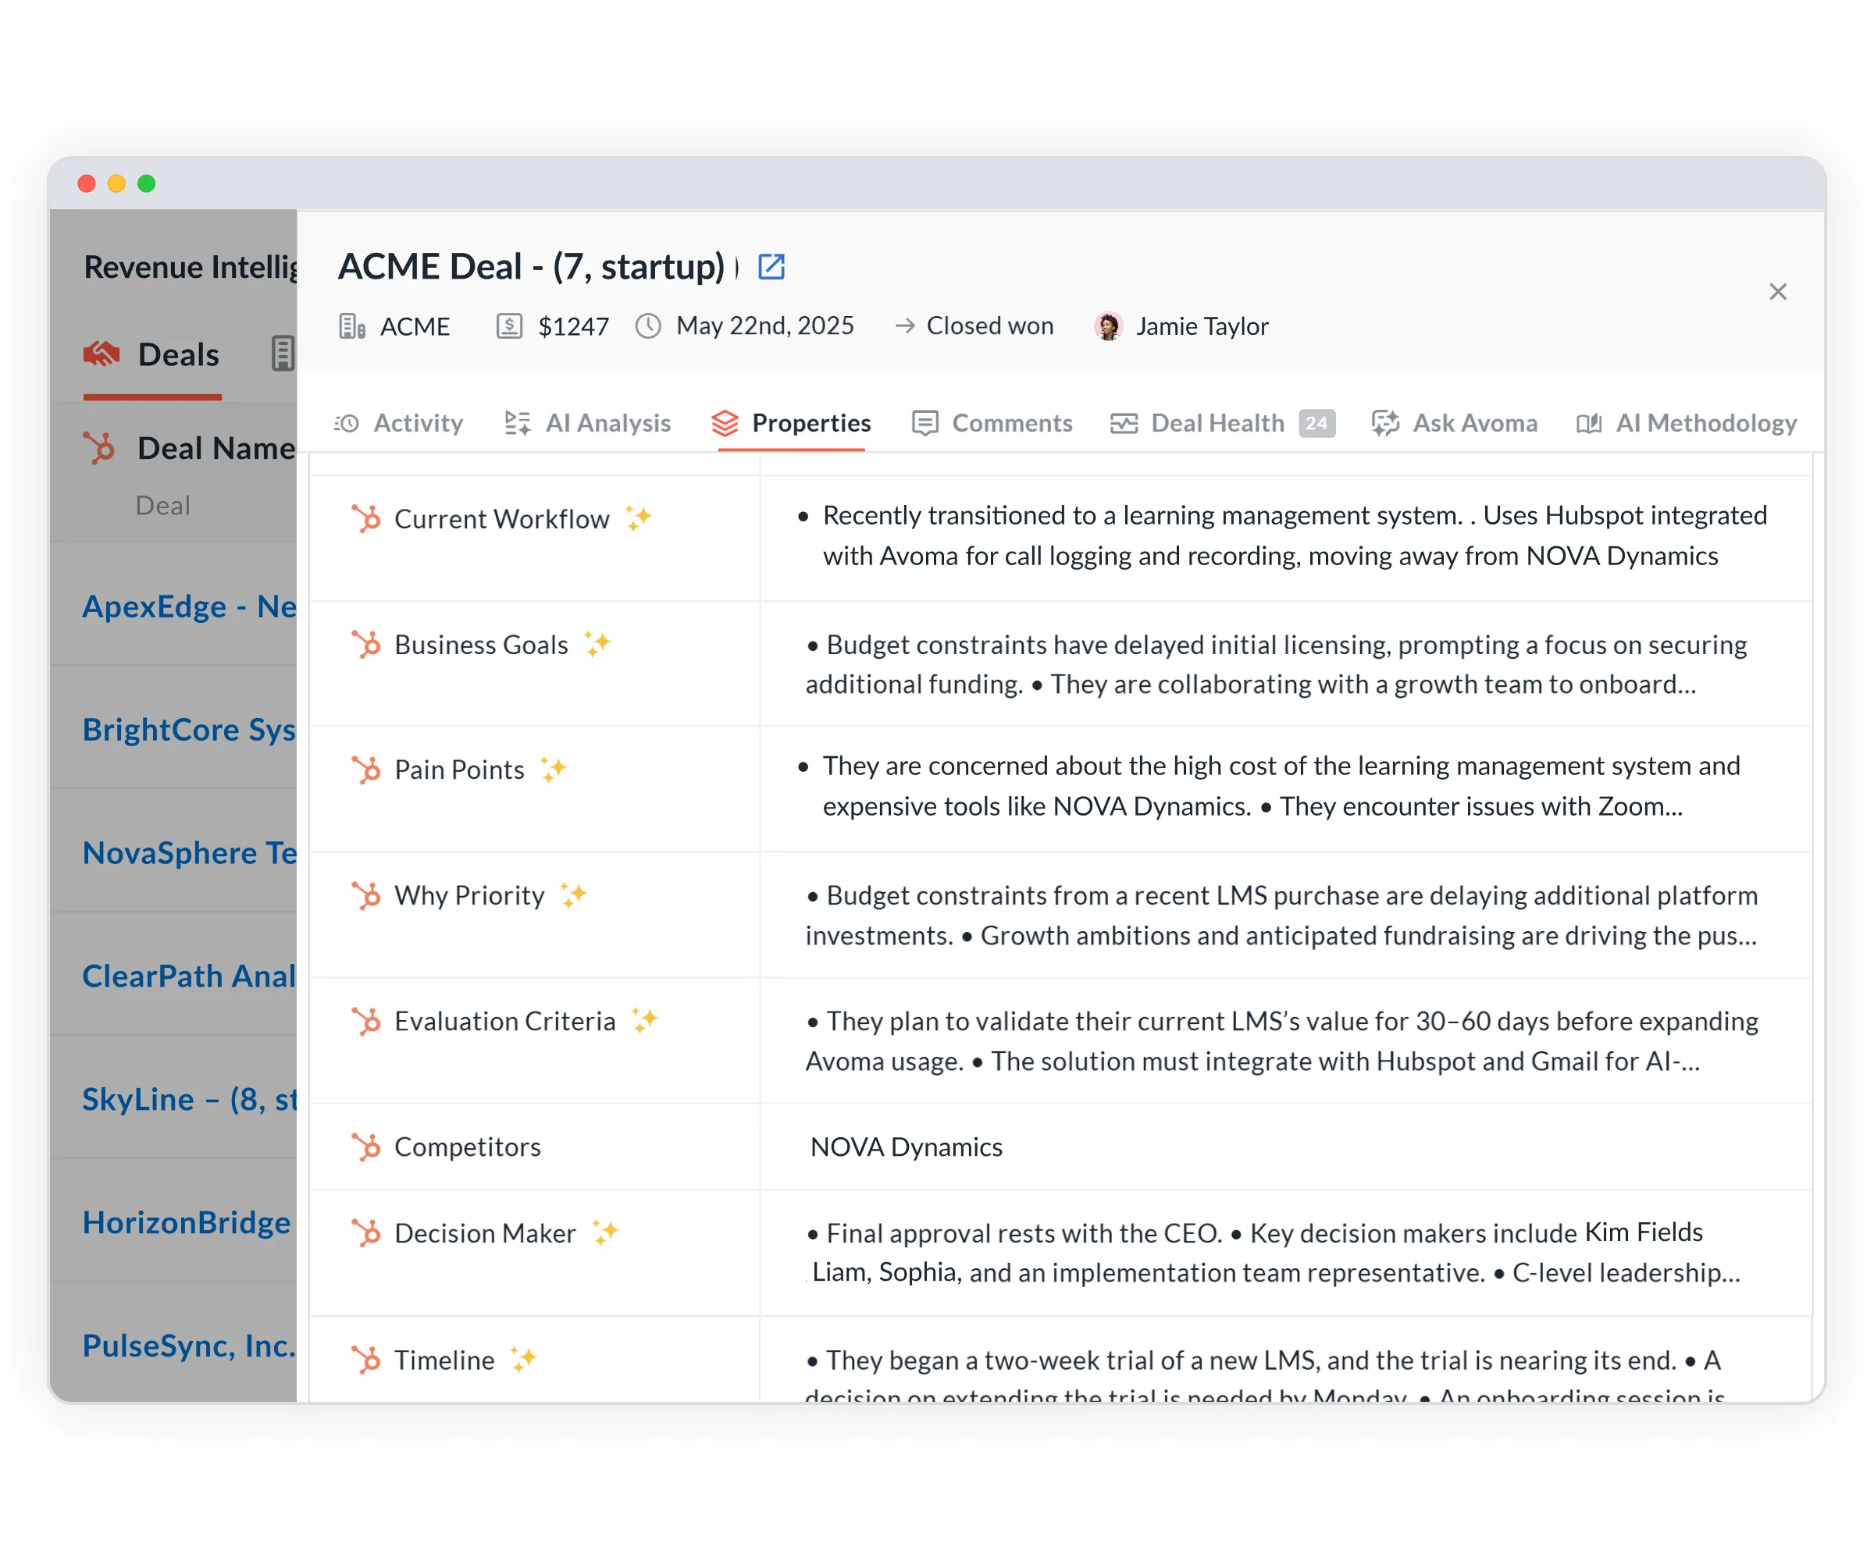Open the ApexEdge deal link
Screen dimensions: 1874x1561
(189, 606)
